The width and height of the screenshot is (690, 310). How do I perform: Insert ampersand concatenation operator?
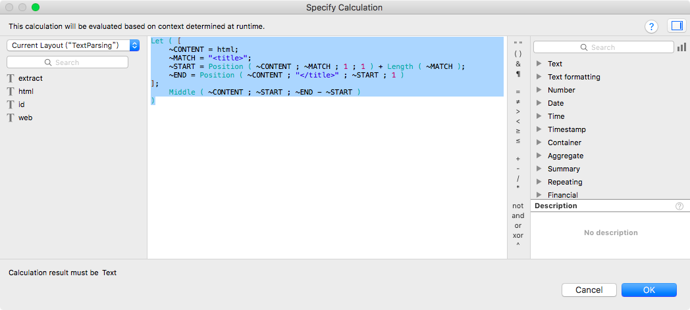(518, 64)
